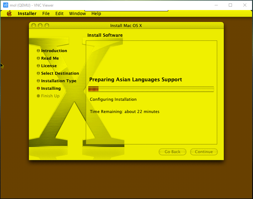This screenshot has width=253, height=199.
Task: Close the VNC Viewer window
Action: pos(245,5)
